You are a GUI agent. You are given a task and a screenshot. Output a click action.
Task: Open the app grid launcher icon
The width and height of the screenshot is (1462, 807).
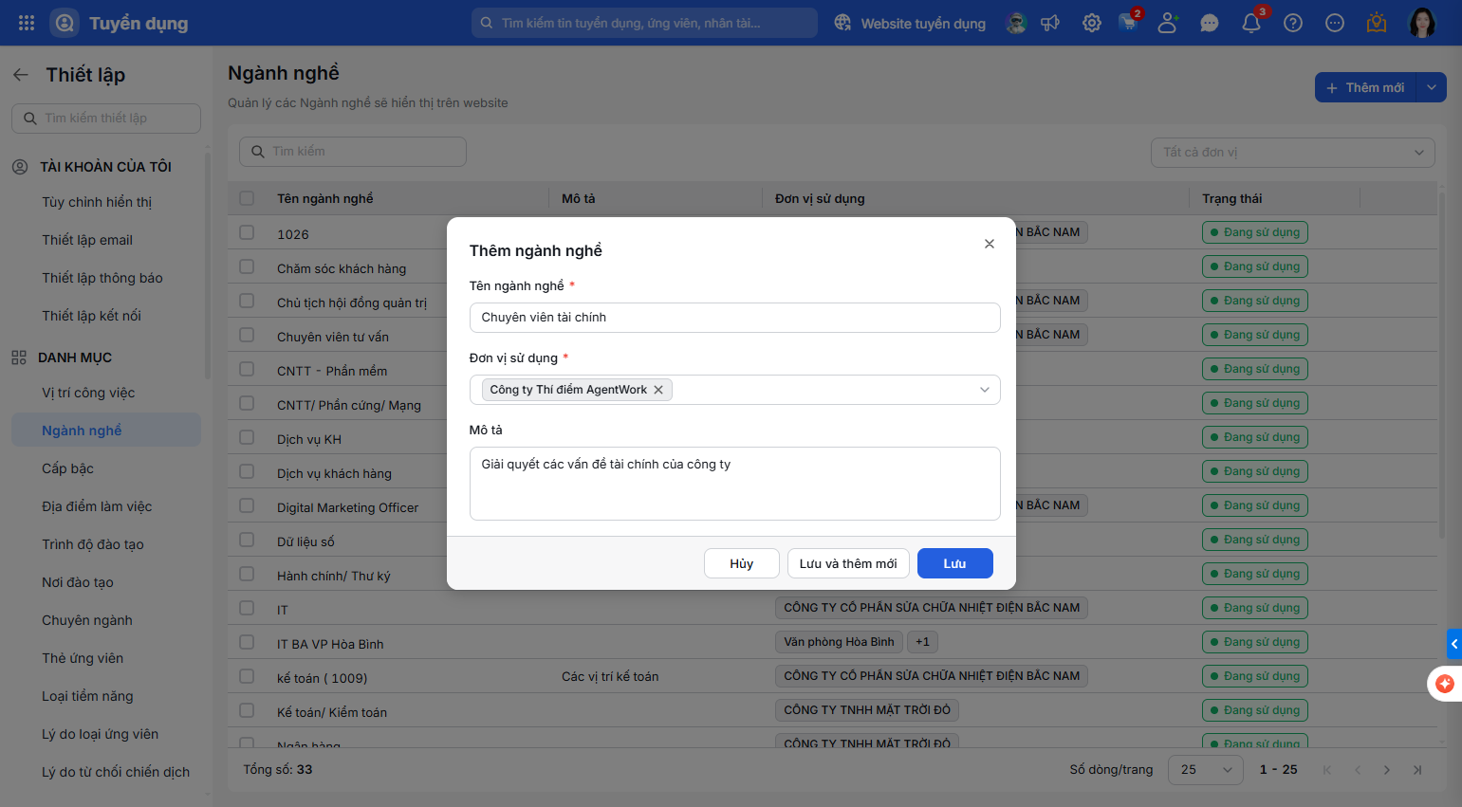[x=27, y=23]
